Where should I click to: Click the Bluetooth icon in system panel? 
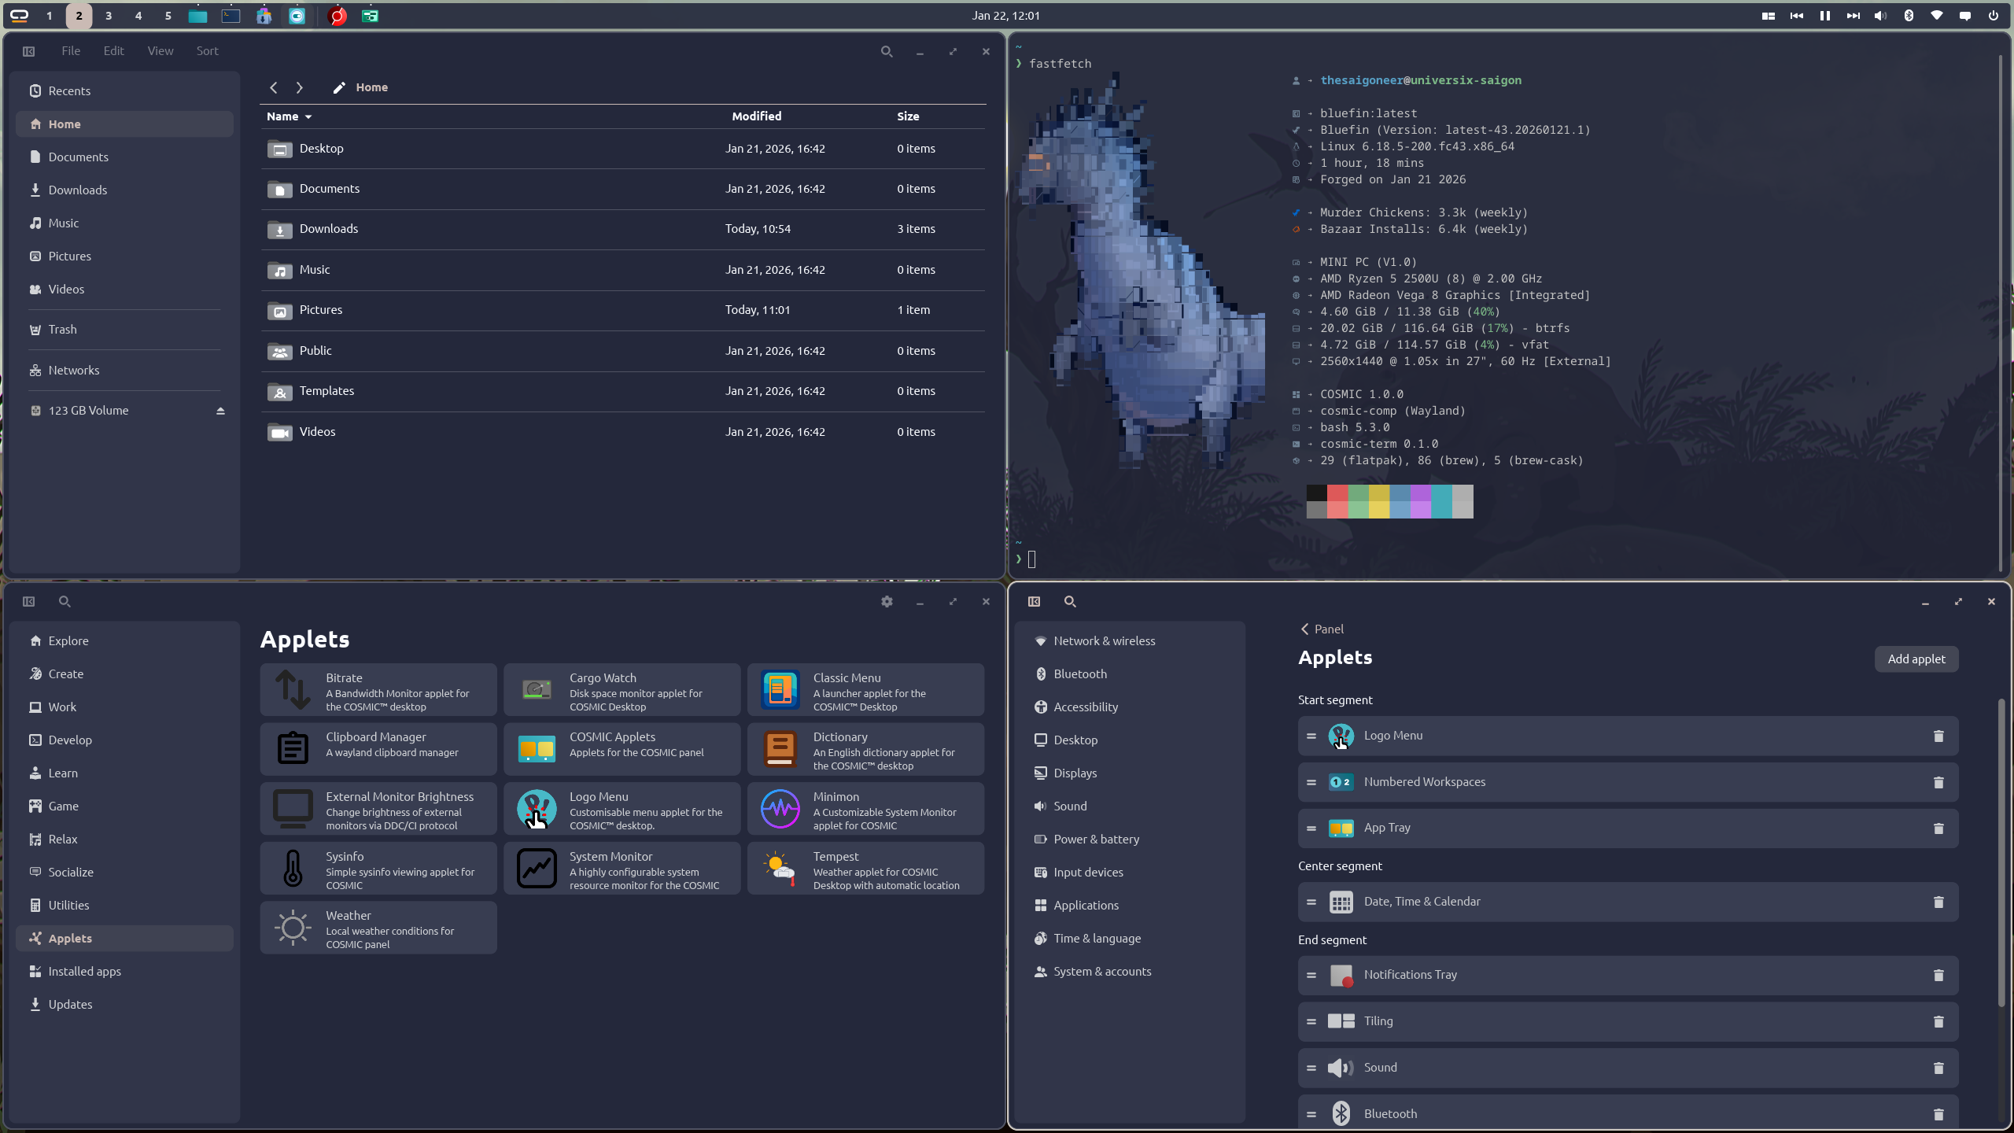1909,16
